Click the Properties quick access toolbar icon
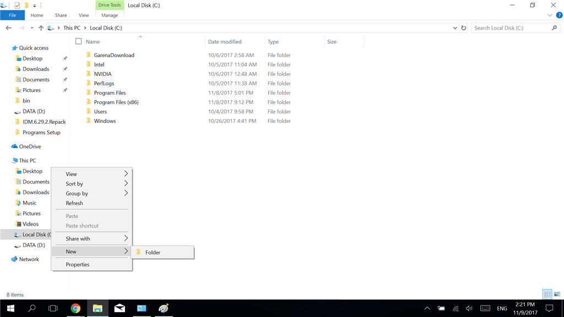 pos(17,6)
